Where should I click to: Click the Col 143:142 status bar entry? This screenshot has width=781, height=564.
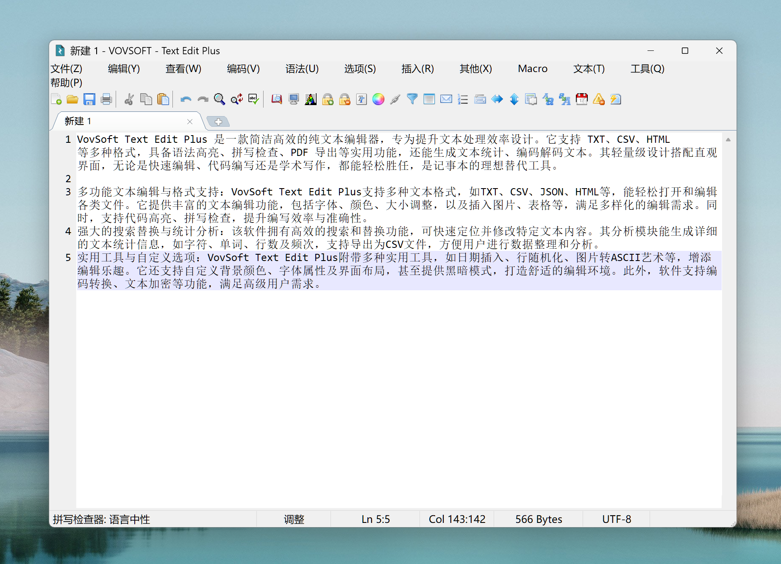pos(457,520)
